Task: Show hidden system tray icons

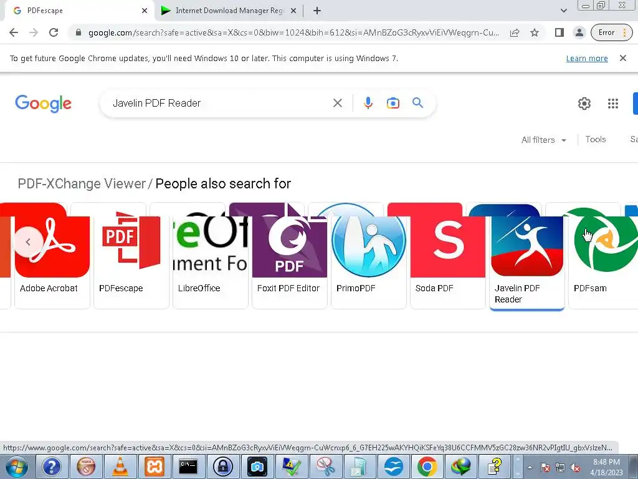Action: pos(530,467)
